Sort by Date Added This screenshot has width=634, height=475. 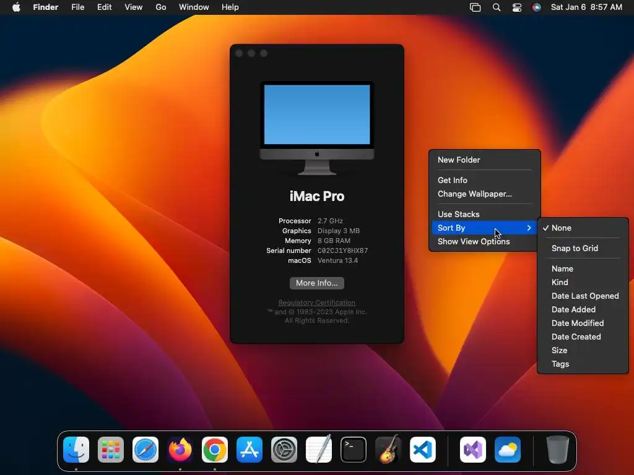coord(583,309)
